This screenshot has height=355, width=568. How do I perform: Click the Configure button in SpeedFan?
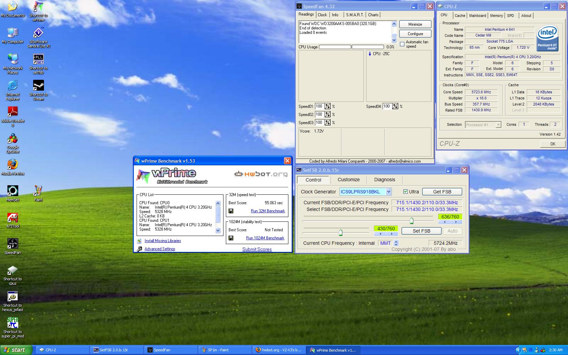[x=415, y=34]
